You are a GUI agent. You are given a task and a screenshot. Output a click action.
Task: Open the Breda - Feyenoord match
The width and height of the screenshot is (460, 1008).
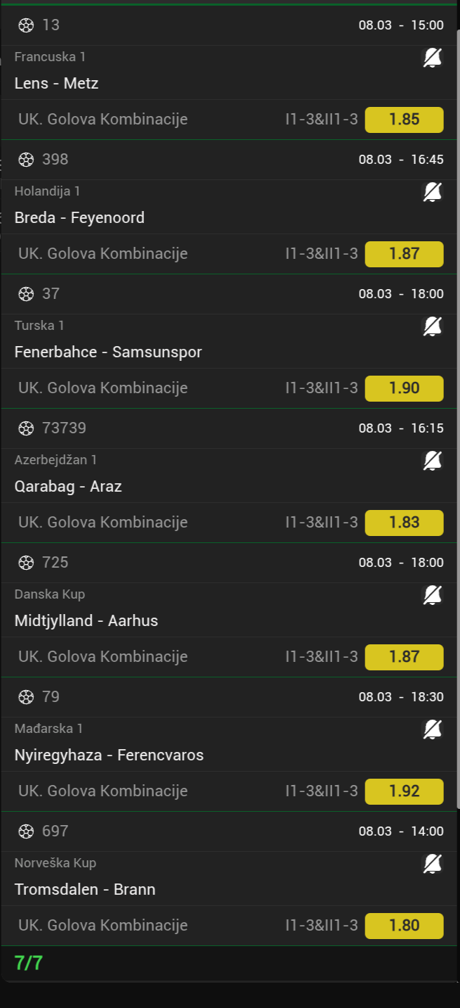[79, 218]
